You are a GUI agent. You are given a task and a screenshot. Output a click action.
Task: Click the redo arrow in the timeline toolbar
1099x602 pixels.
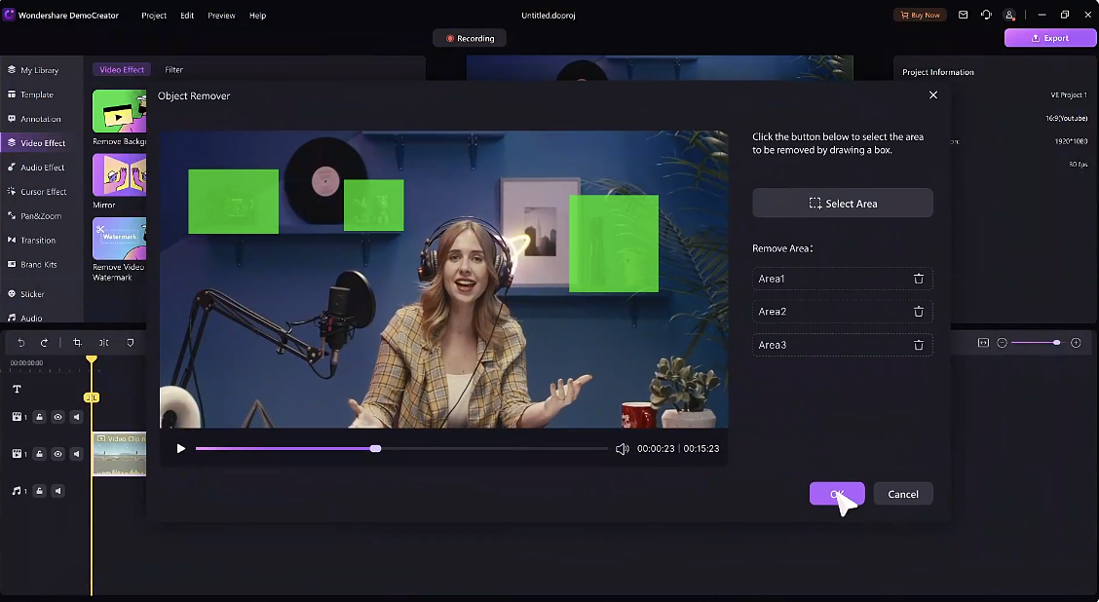click(x=44, y=343)
